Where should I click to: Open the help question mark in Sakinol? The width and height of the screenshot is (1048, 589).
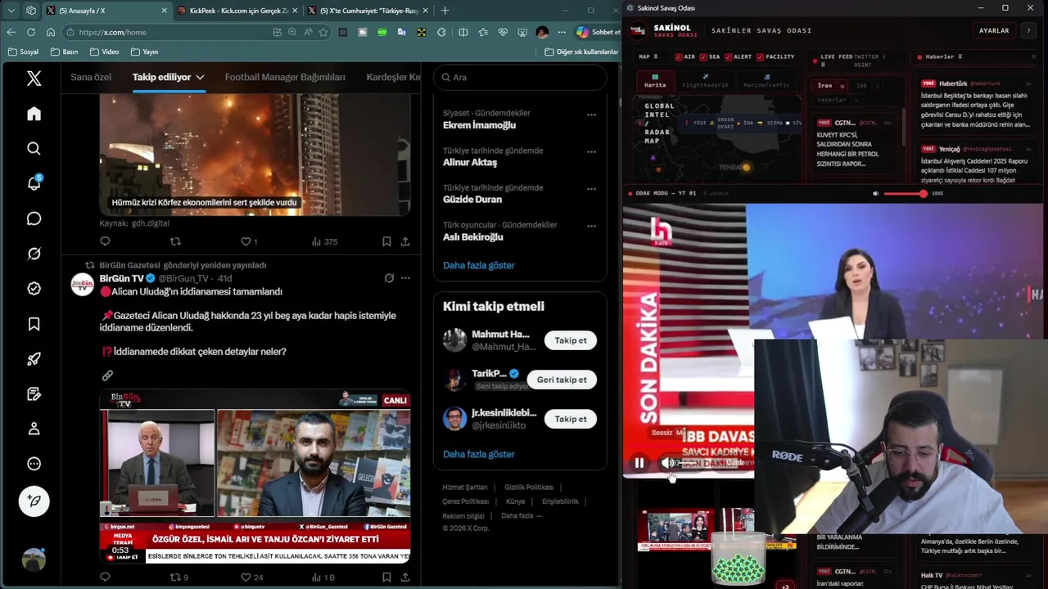click(1029, 30)
